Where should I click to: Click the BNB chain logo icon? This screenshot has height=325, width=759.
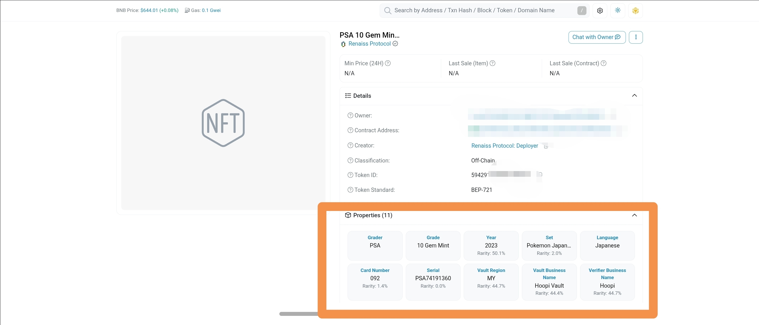point(635,11)
